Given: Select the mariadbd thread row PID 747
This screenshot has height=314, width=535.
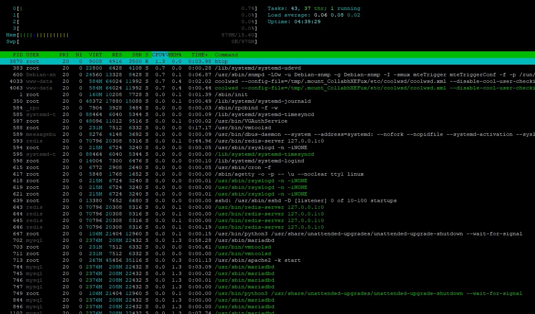Looking at the screenshot, I should pos(267,287).
